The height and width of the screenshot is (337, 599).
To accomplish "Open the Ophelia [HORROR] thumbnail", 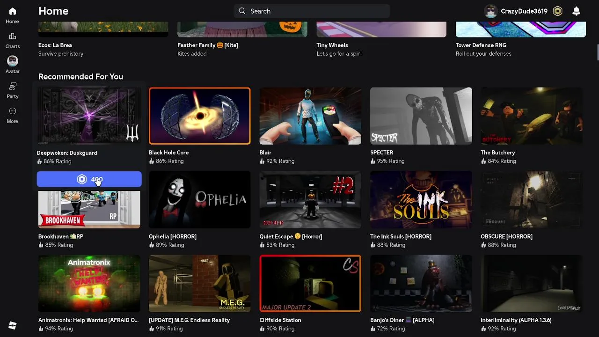I will [x=200, y=200].
